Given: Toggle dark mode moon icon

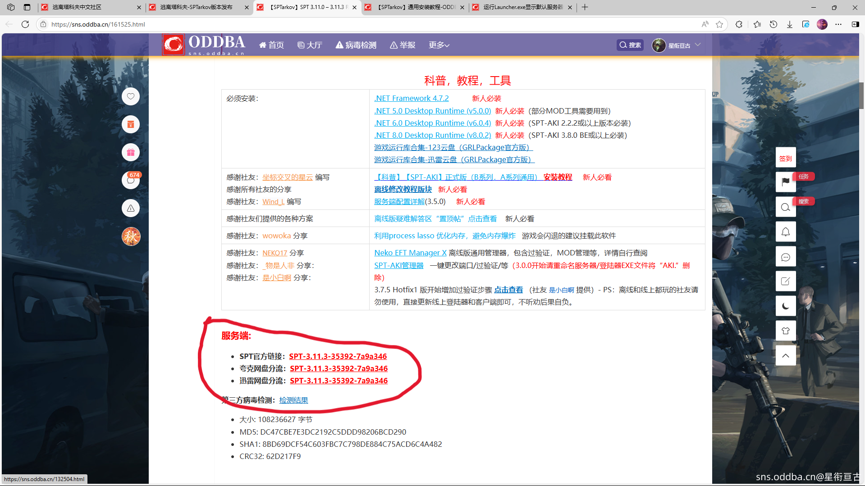Looking at the screenshot, I should pyautogui.click(x=786, y=306).
